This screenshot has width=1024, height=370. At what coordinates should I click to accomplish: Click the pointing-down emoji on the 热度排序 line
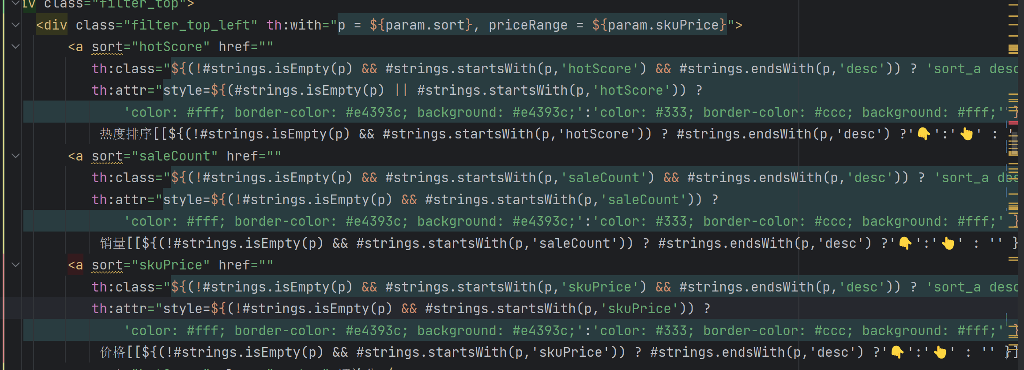pyautogui.click(x=924, y=134)
